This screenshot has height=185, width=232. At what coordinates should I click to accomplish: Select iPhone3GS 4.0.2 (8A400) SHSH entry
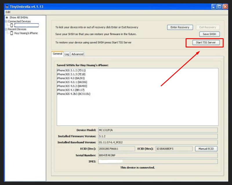[72, 86]
